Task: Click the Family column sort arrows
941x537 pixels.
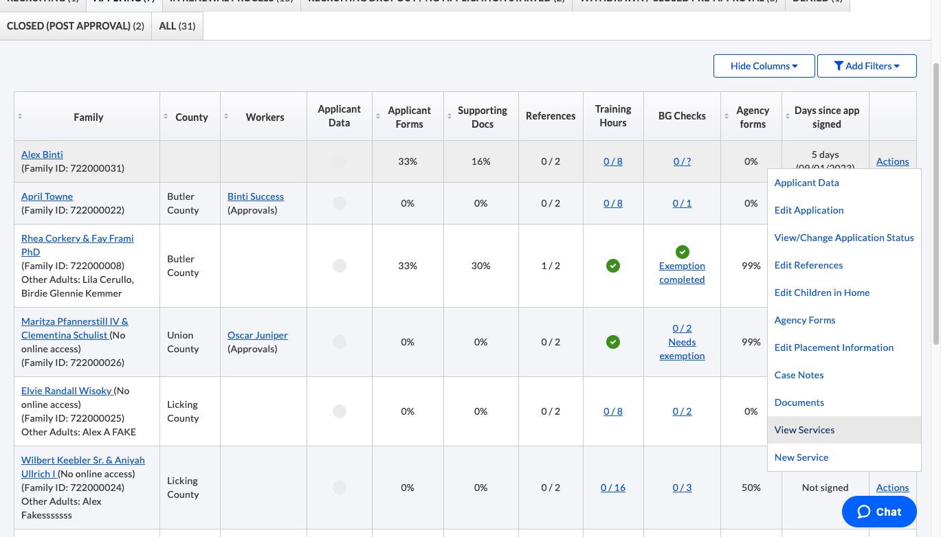Action: pos(20,117)
